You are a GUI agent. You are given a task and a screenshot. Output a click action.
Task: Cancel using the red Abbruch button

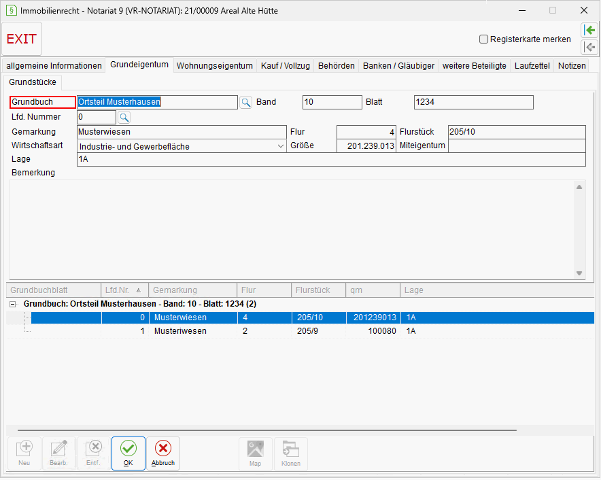point(163,453)
